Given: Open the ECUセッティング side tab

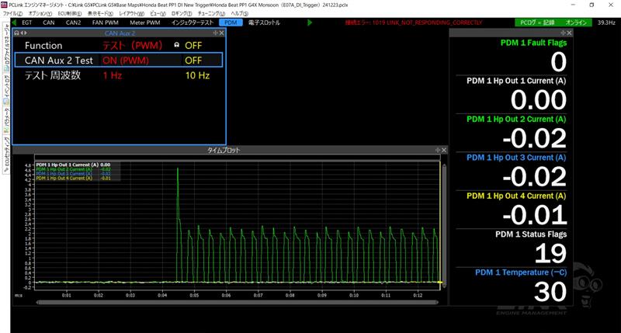Looking at the screenshot, I should pyautogui.click(x=7, y=154).
